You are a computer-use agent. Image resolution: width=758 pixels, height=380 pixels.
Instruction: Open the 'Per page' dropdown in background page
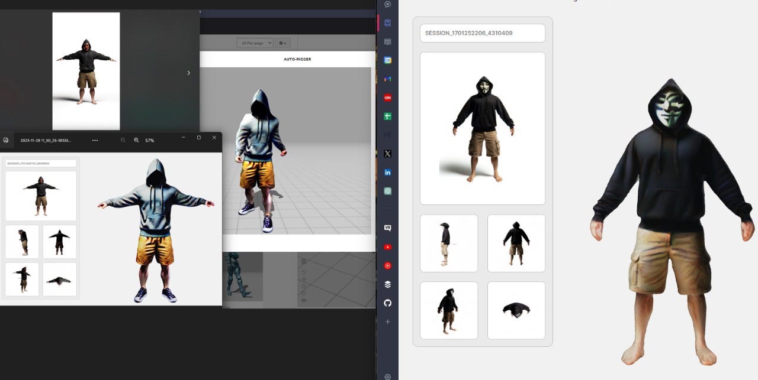(255, 43)
